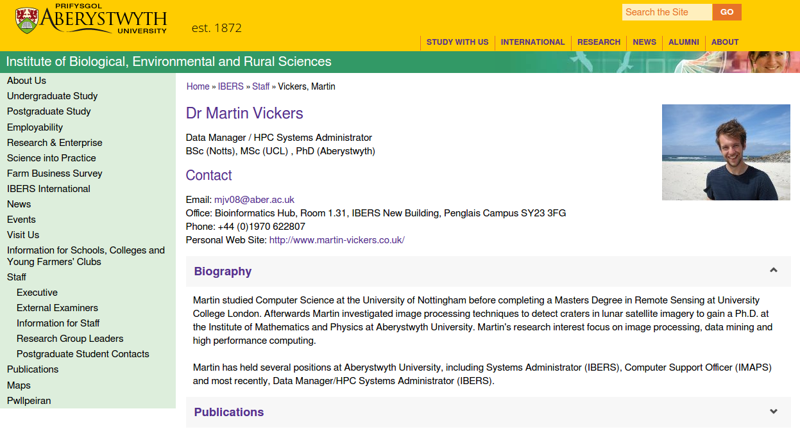
Task: Go to Home in breadcrumb
Action: point(198,86)
